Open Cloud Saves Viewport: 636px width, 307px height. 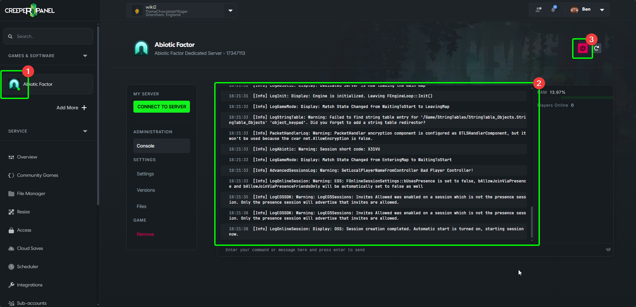(x=30, y=249)
